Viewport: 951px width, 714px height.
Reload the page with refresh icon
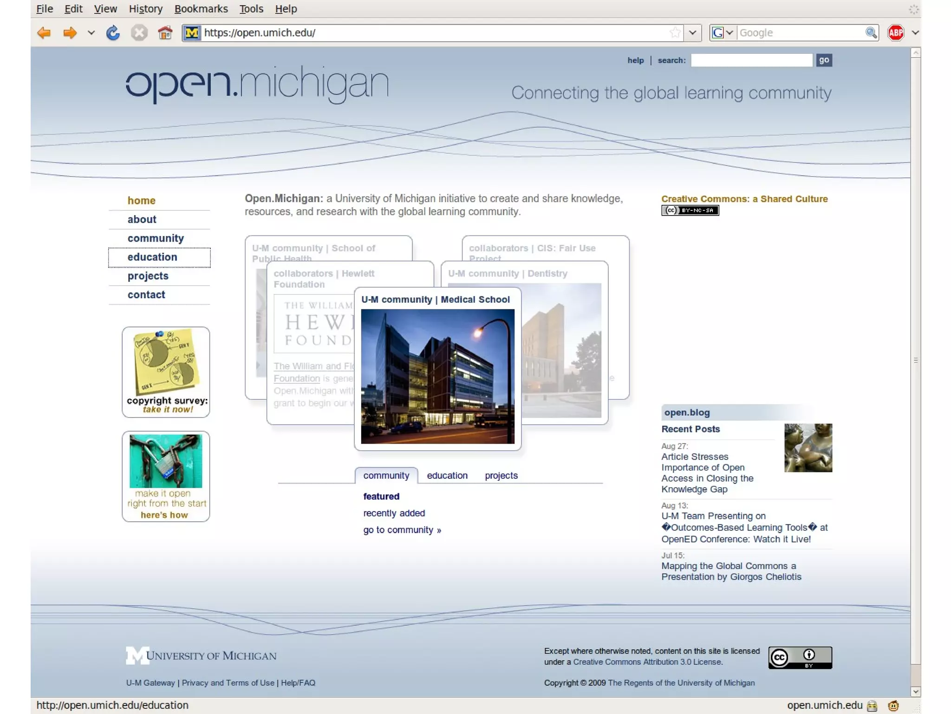[113, 33]
